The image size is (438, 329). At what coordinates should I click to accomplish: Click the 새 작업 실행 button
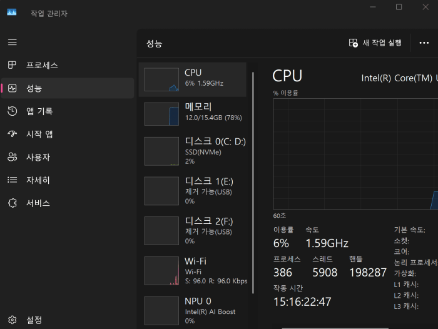[375, 43]
